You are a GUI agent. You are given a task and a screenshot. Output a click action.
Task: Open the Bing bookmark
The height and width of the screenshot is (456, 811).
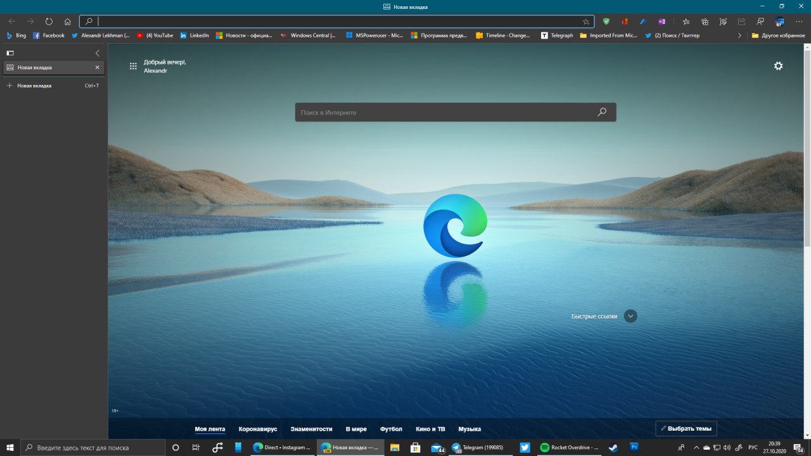(16, 35)
